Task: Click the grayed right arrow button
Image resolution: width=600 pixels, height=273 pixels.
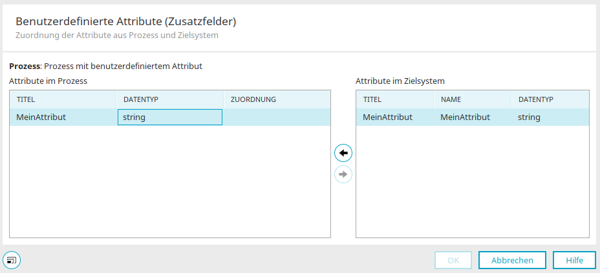Action: [x=343, y=174]
